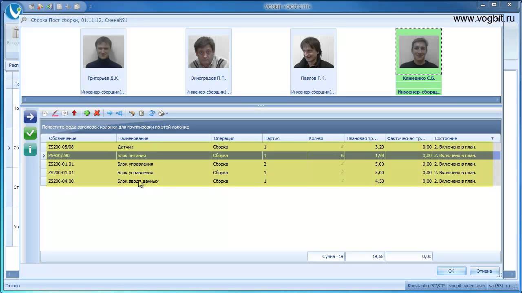
Task: Expand tree arrow in background window left panel
Action: pos(9,148)
